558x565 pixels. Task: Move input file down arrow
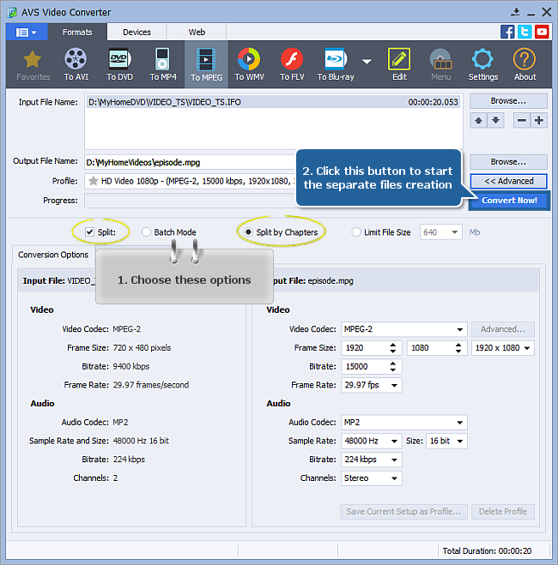point(495,120)
